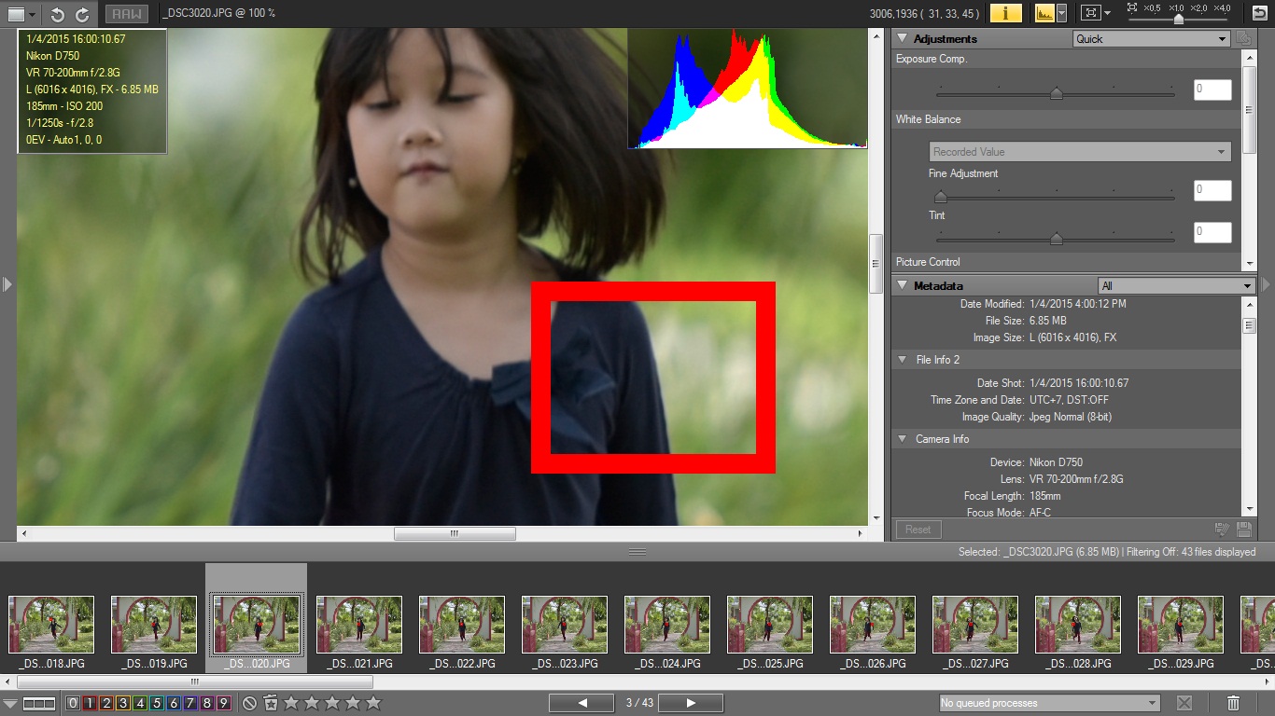This screenshot has width=1275, height=716.
Task: Toggle the image info overlay button
Action: click(1005, 13)
